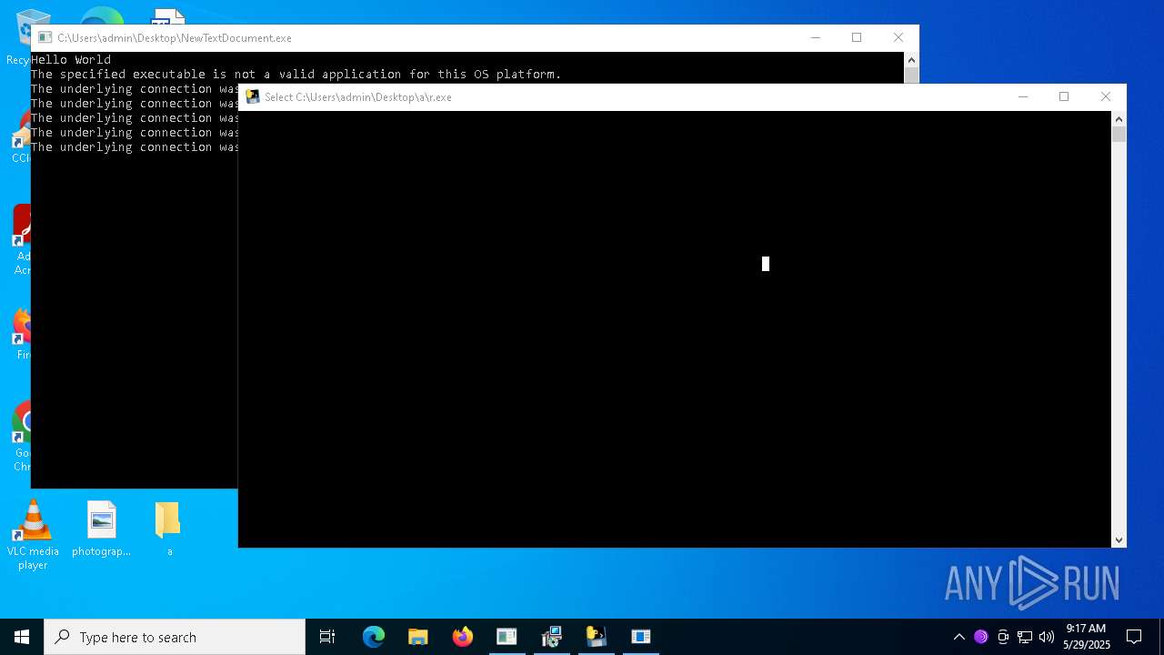Click the r.exe scrollbar up arrow
This screenshot has height=655, width=1164.
point(1119,119)
